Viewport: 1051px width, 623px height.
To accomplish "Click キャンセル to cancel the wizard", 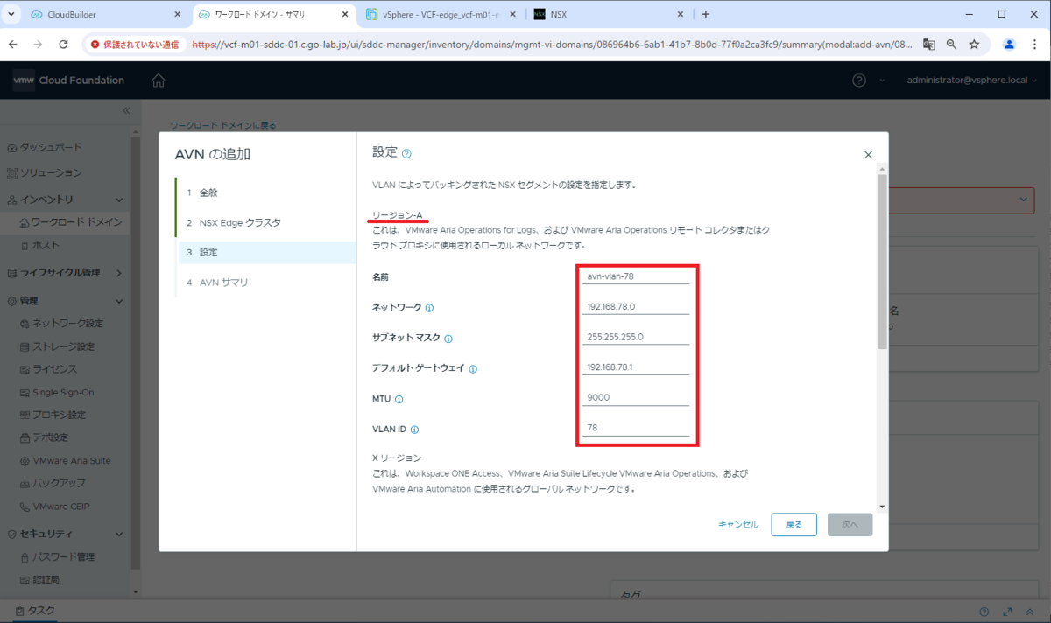I will 738,525.
